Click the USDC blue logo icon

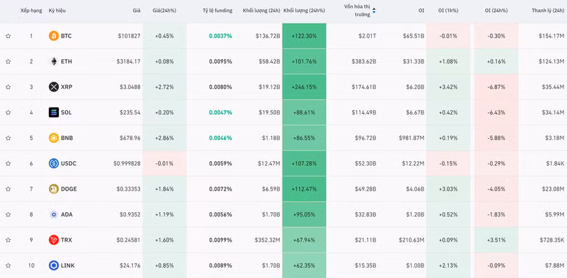click(53, 163)
